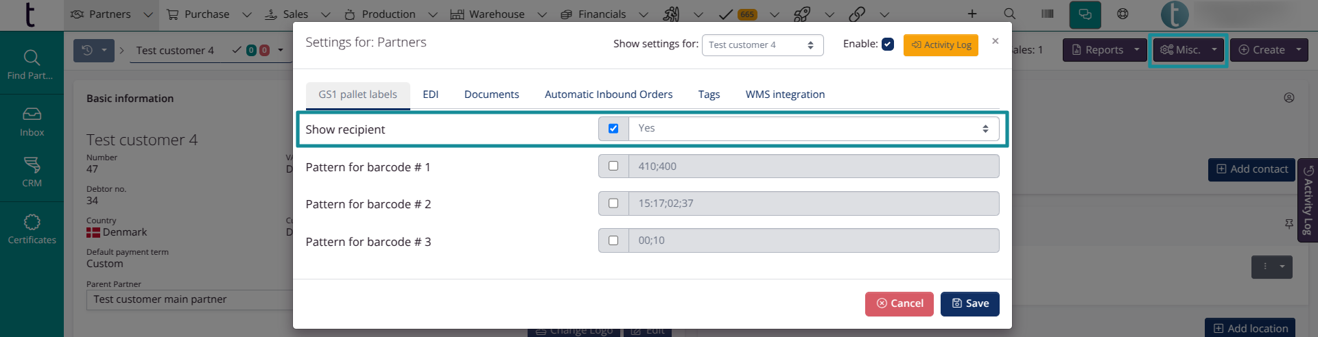This screenshot has width=1318, height=337.
Task: Uncheck the Show recipient checkbox
Action: coord(613,129)
